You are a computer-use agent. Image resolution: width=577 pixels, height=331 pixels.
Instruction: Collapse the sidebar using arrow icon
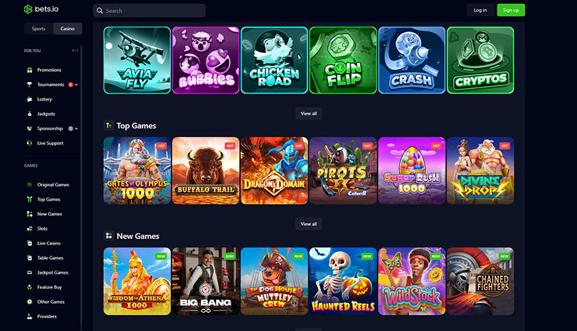(75, 50)
